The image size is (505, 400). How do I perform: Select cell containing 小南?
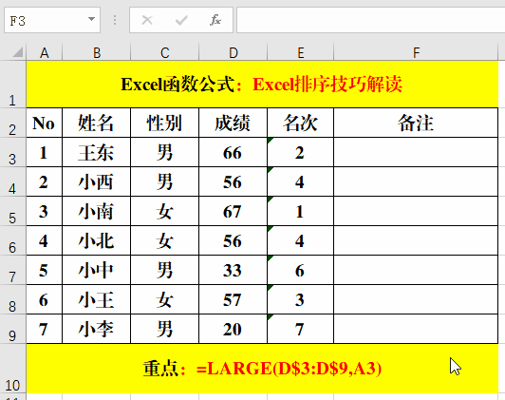96,211
